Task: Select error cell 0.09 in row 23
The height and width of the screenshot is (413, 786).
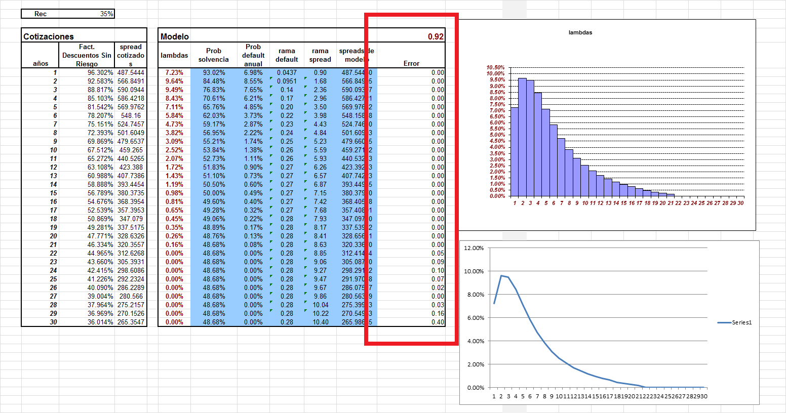Action: tap(411, 262)
